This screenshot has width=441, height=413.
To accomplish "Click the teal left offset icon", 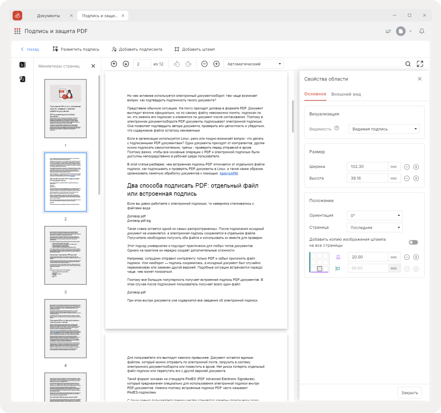I will [338, 269].
